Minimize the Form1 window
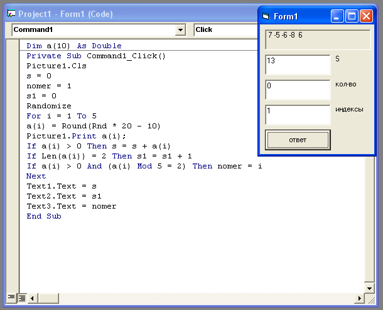This screenshot has height=310, width=383. click(x=337, y=16)
